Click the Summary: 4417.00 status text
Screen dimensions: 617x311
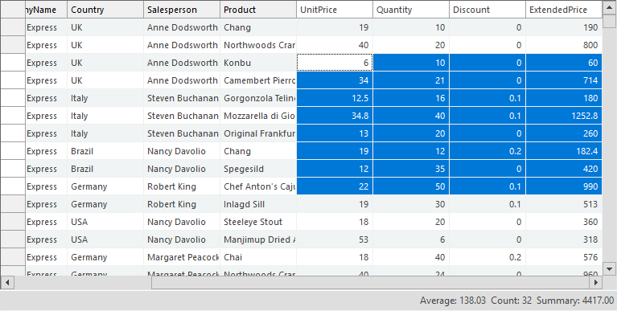(575, 301)
